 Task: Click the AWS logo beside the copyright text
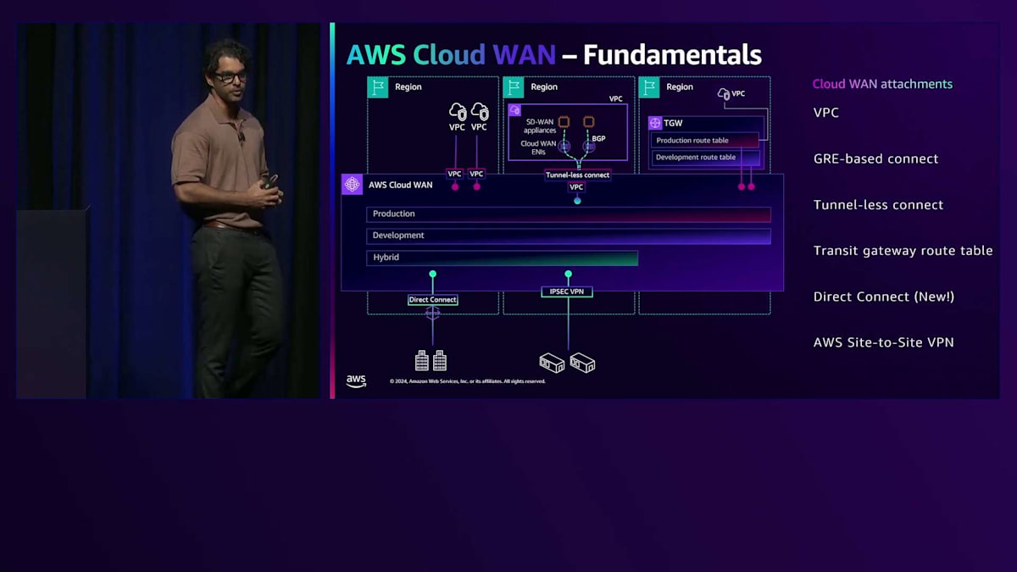(356, 380)
